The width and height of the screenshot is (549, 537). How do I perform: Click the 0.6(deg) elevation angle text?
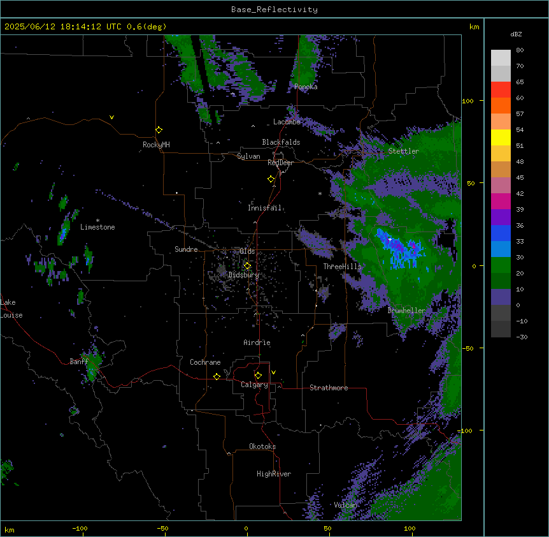146,27
